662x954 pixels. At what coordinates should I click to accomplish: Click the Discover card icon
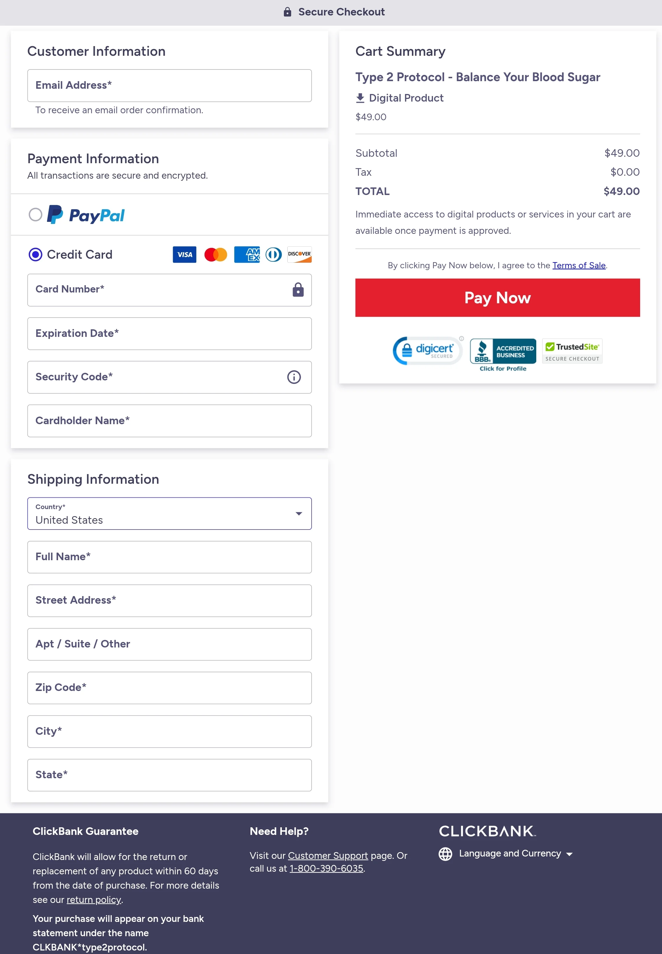(299, 254)
